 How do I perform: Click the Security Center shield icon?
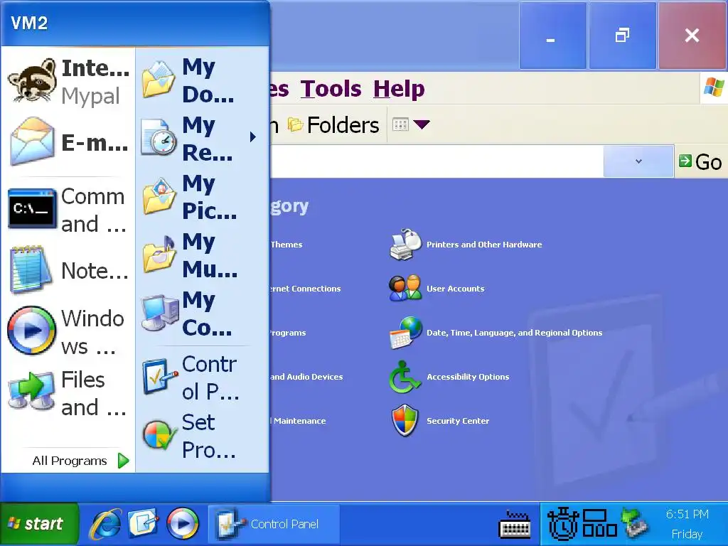coord(405,420)
